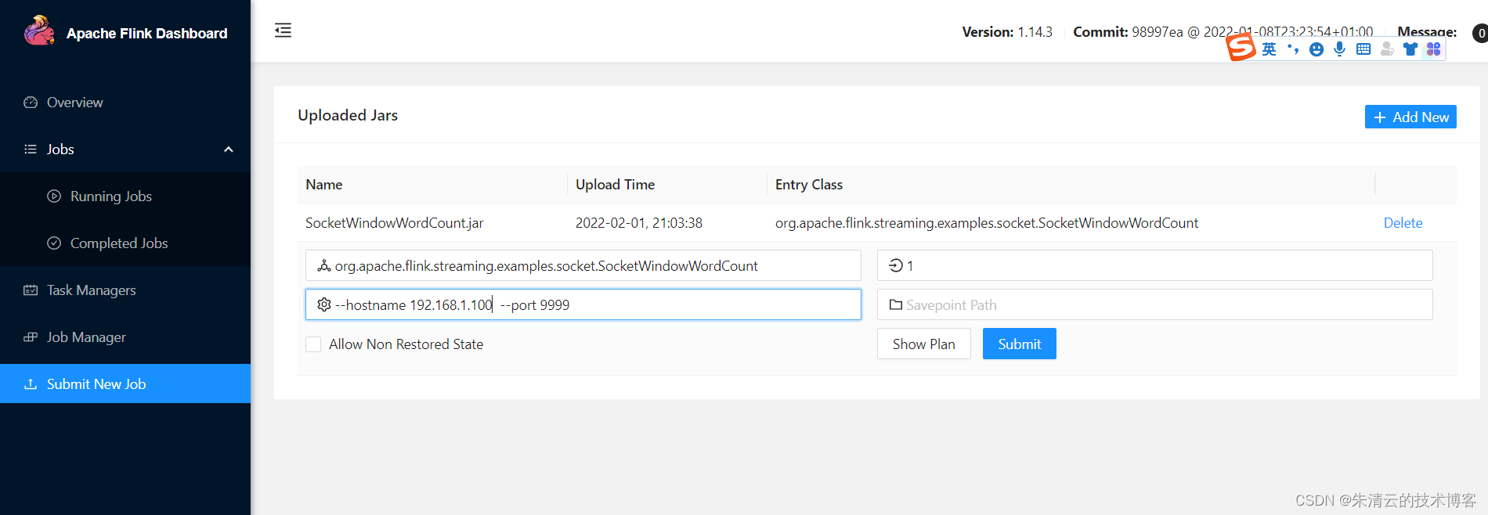Delete the SocketWindowWordCount.jar entry
The height and width of the screenshot is (515, 1488).
coord(1403,223)
